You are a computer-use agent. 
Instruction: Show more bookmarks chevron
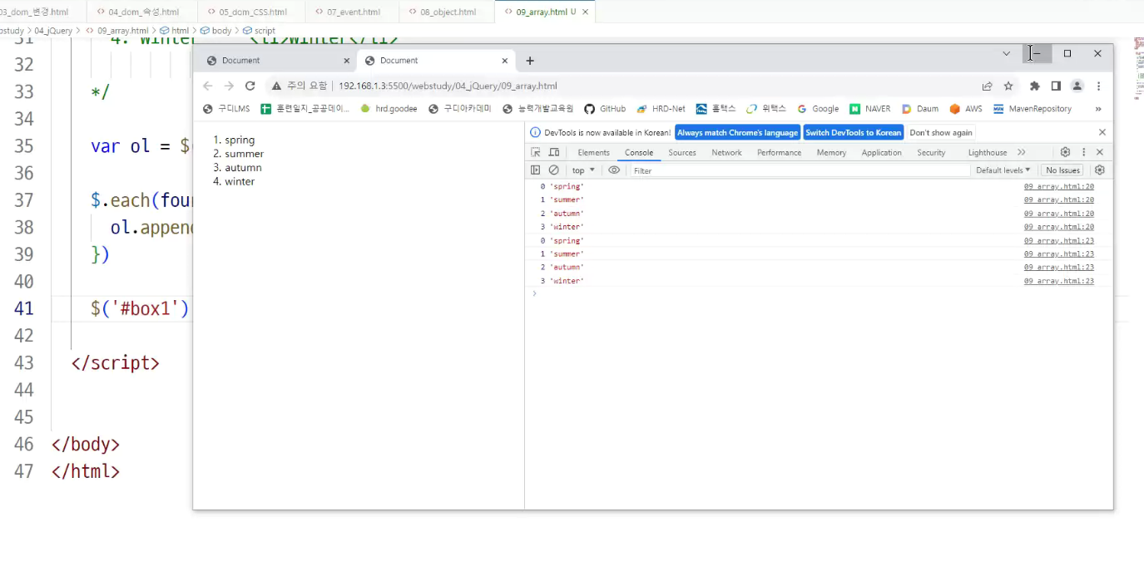(x=1098, y=109)
